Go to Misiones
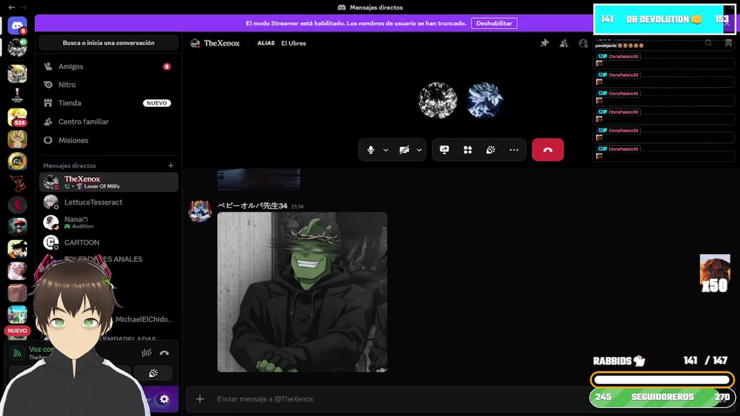740x416 pixels. (x=109, y=140)
